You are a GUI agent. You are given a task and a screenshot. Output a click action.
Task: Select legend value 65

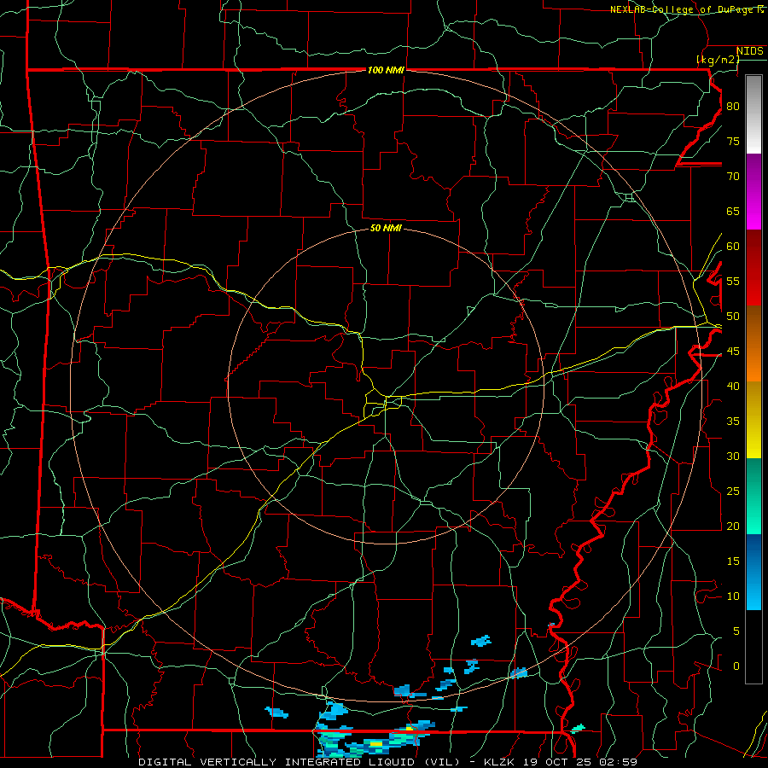pyautogui.click(x=733, y=211)
